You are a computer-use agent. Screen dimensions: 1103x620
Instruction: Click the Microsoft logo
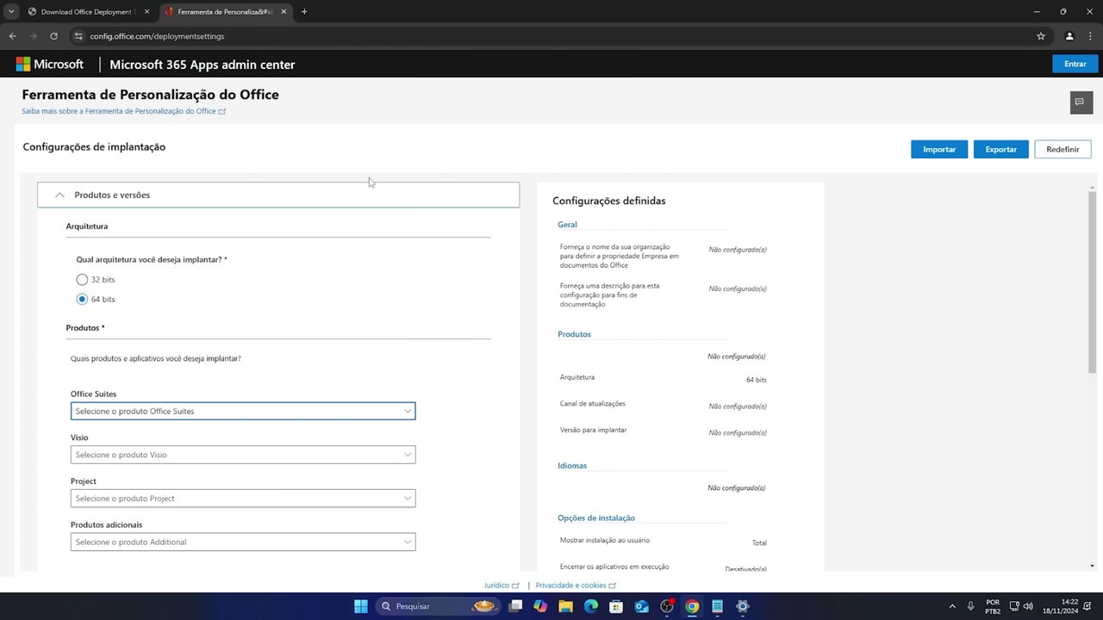pos(49,65)
